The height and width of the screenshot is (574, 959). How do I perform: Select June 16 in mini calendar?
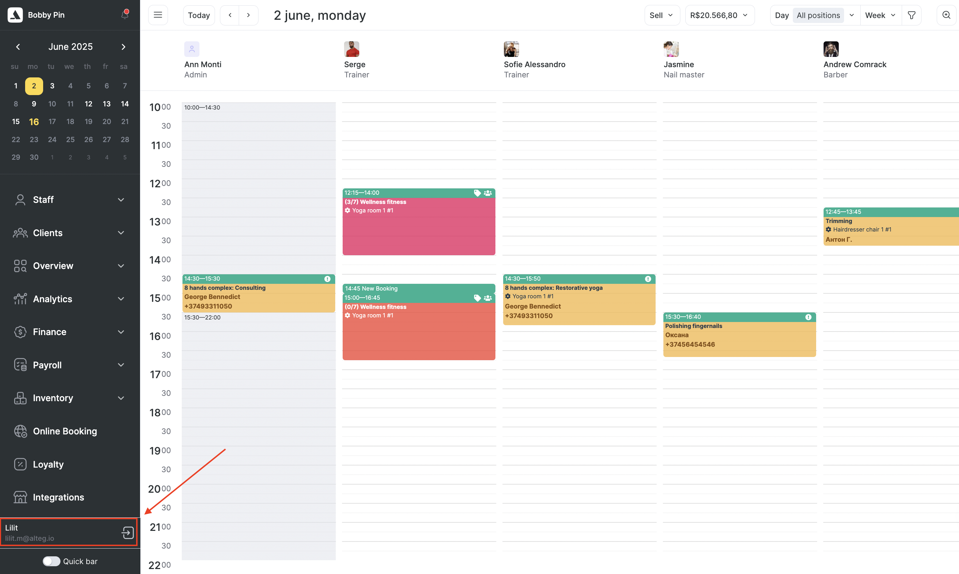point(34,122)
